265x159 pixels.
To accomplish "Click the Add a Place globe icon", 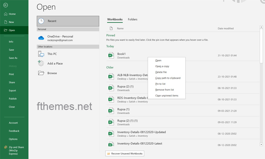I will pyautogui.click(x=41, y=63).
